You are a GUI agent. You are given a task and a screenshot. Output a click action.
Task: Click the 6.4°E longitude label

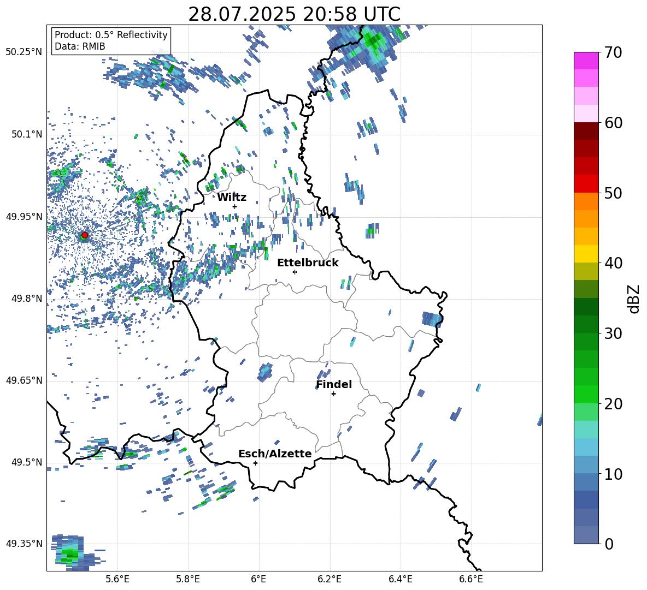(400, 579)
